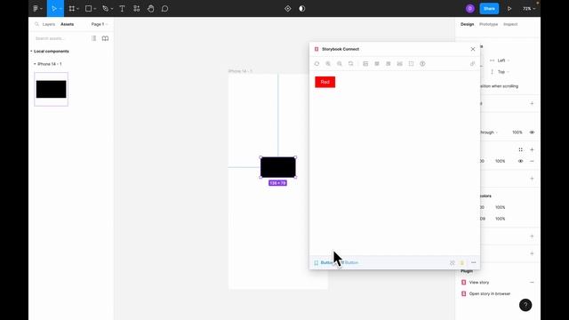Viewport: 569px width, 320px height.
Task: Click the search icon in left panel
Action: tap(36, 24)
